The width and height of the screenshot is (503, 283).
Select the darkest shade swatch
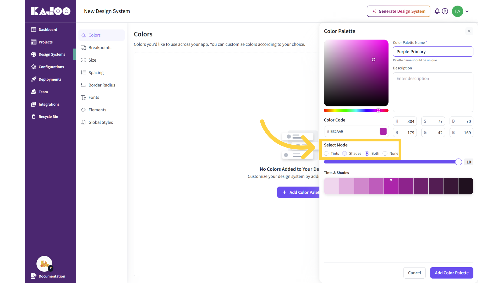(466, 186)
